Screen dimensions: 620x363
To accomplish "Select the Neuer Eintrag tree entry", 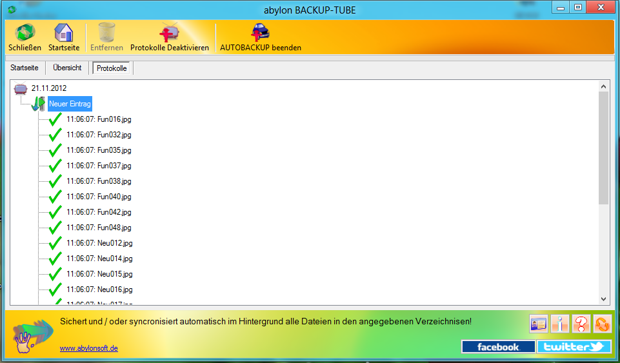I will (70, 104).
